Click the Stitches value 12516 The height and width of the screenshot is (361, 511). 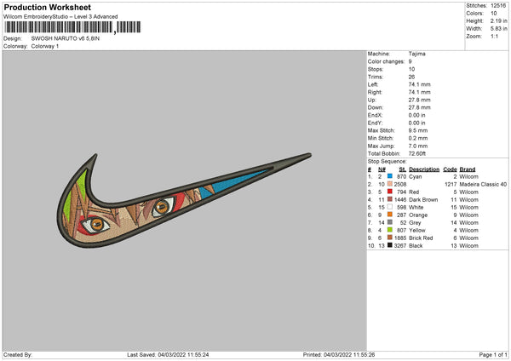click(x=498, y=6)
